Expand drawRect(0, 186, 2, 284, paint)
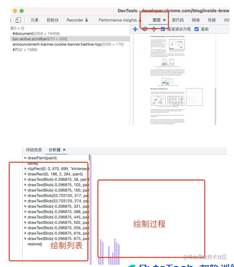This screenshot has width=234, height=267. tap(25, 174)
